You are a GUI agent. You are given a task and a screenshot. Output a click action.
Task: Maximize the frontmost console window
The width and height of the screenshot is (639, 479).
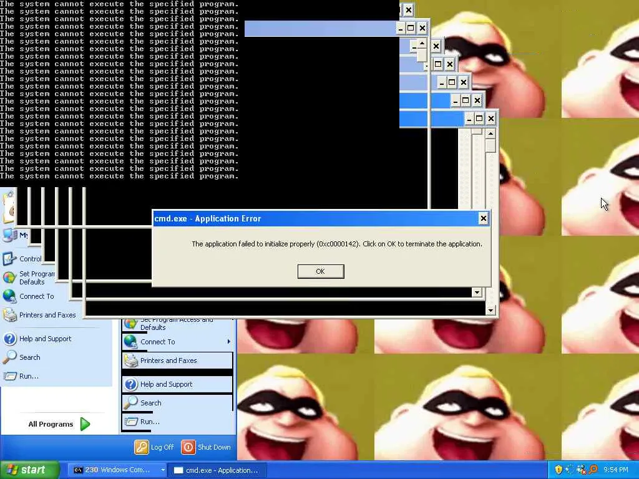pos(480,119)
